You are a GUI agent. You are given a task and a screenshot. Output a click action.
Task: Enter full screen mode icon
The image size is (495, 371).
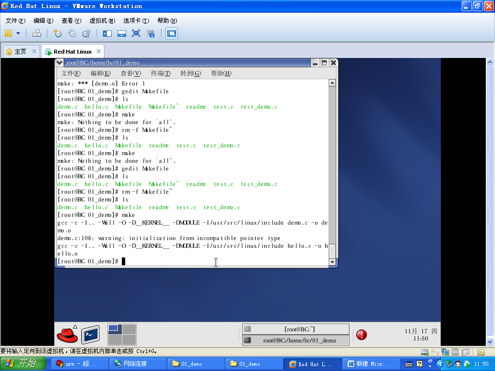[136, 33]
